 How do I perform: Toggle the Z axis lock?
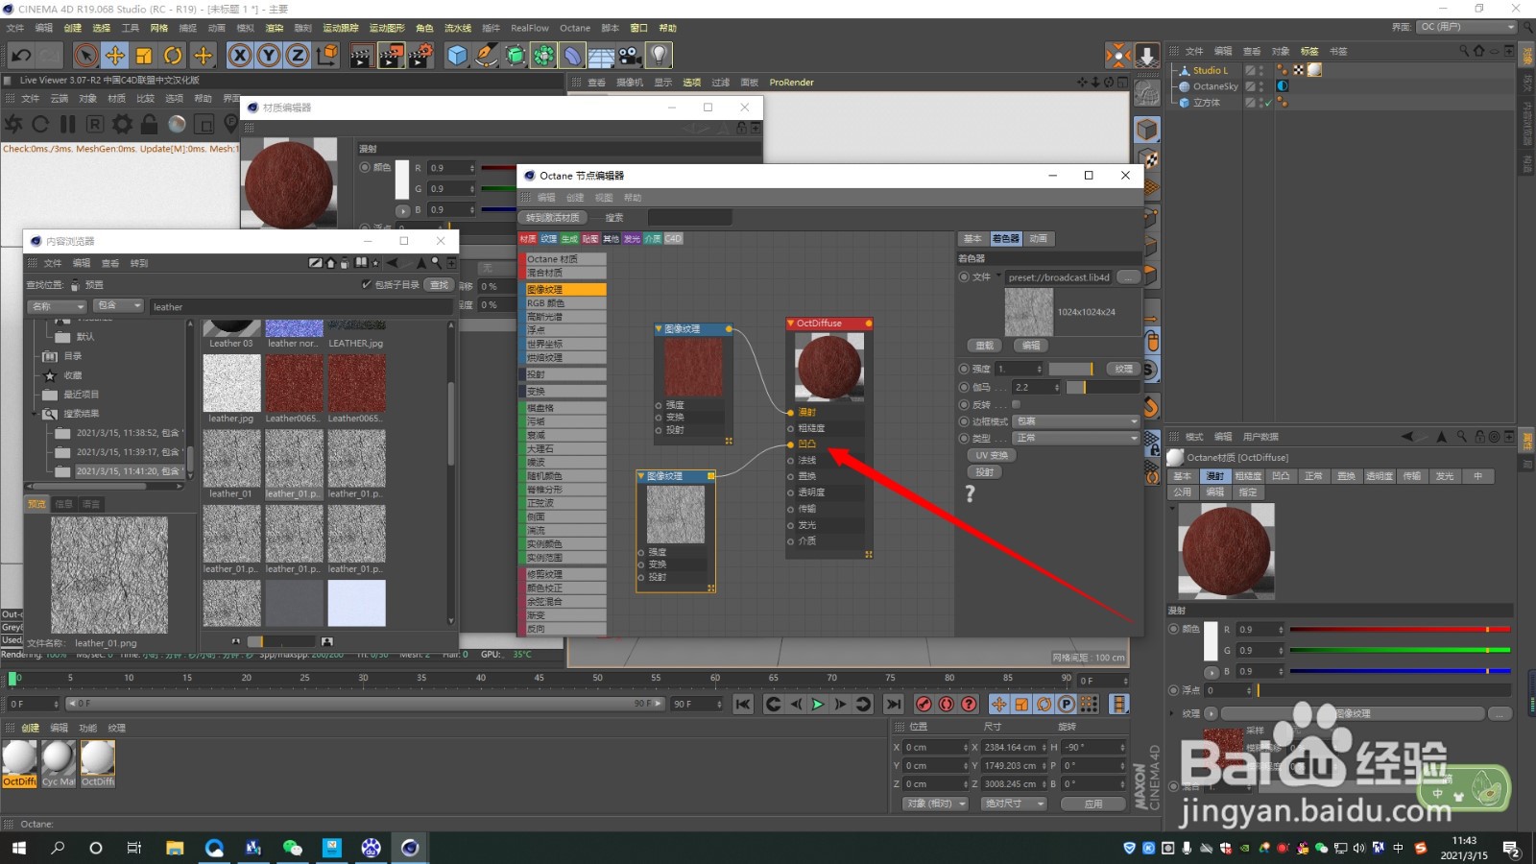[x=298, y=55]
